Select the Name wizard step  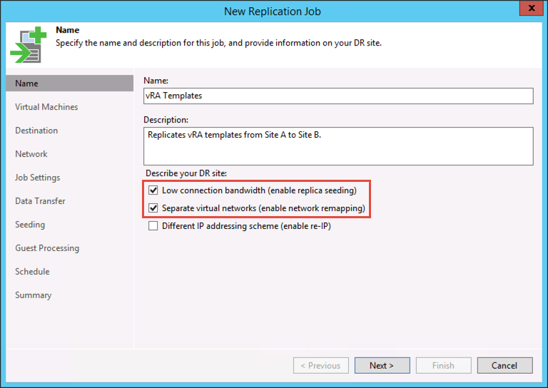[x=27, y=83]
